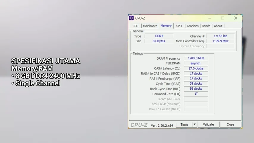Click the 'Single Channel' overlay text
This screenshot has height=143, width=254.
38,83
